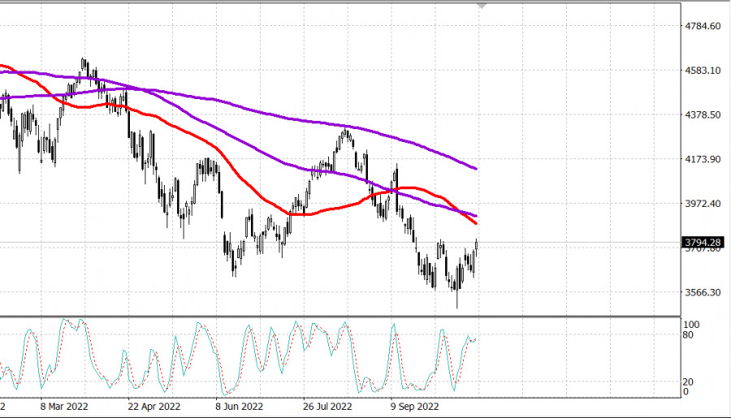Click the latest candlestick on the chart

[x=476, y=245]
